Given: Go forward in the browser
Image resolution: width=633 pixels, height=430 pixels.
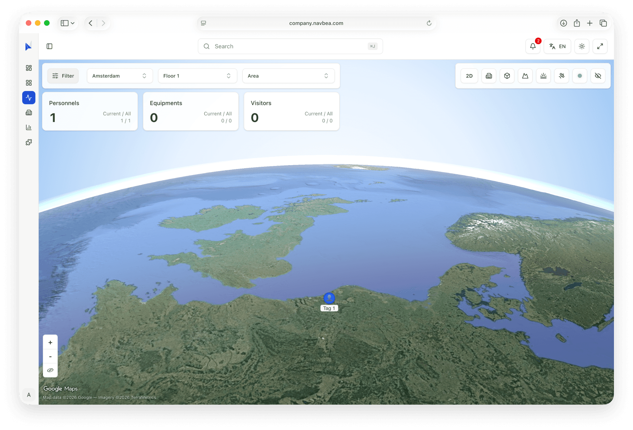Looking at the screenshot, I should tap(103, 23).
